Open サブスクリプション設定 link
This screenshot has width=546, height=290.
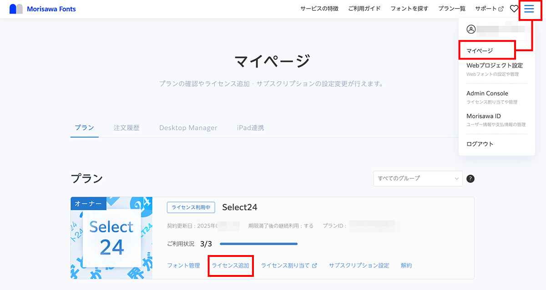(x=359, y=265)
